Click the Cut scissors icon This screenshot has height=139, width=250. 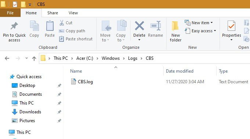pos(62,23)
